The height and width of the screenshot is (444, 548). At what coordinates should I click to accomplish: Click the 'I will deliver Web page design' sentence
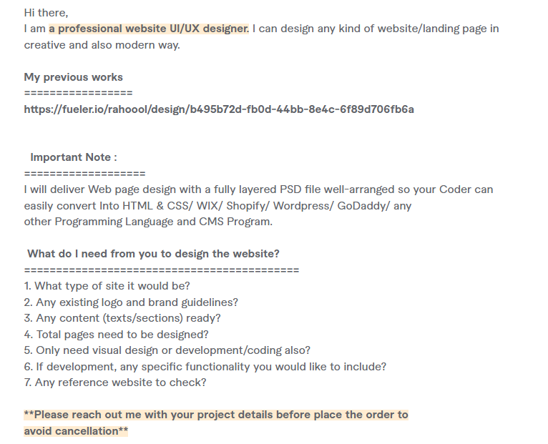click(x=258, y=189)
